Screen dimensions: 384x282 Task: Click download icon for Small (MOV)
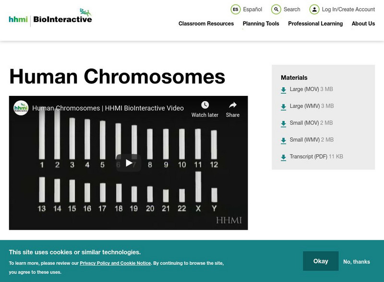coord(283,124)
